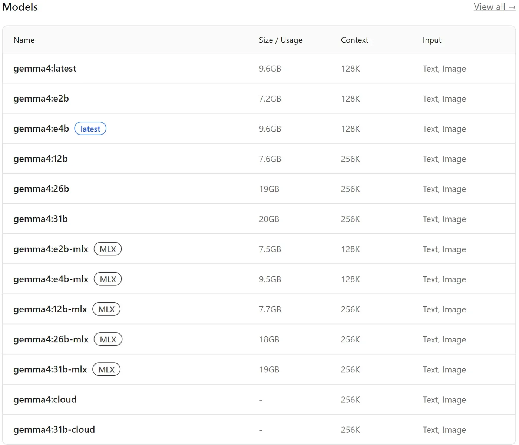519x445 pixels.
Task: Click the 7.7GB size of gemma4:12b-mlx
Action: (x=270, y=309)
